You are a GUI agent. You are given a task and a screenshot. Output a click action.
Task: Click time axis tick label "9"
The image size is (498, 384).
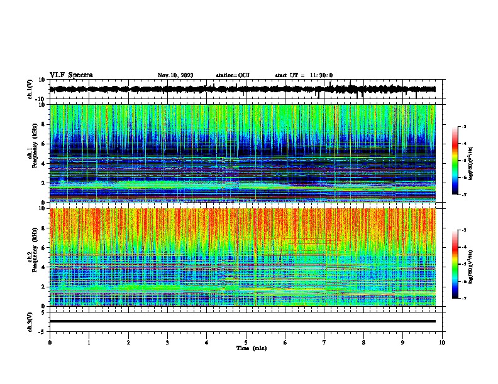click(402, 343)
